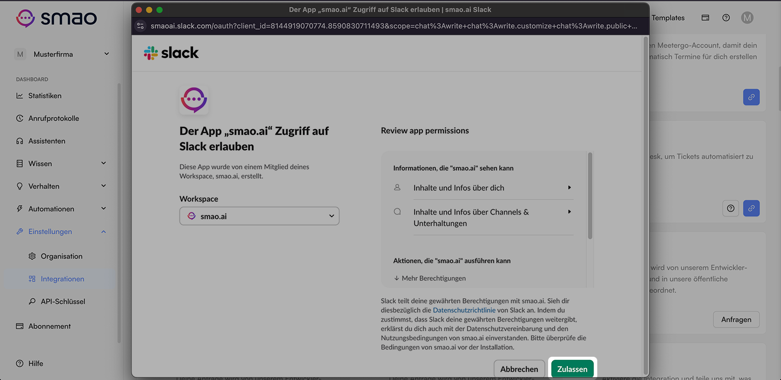Click the Review app permissions heading
This screenshot has width=781, height=380.
(425, 131)
